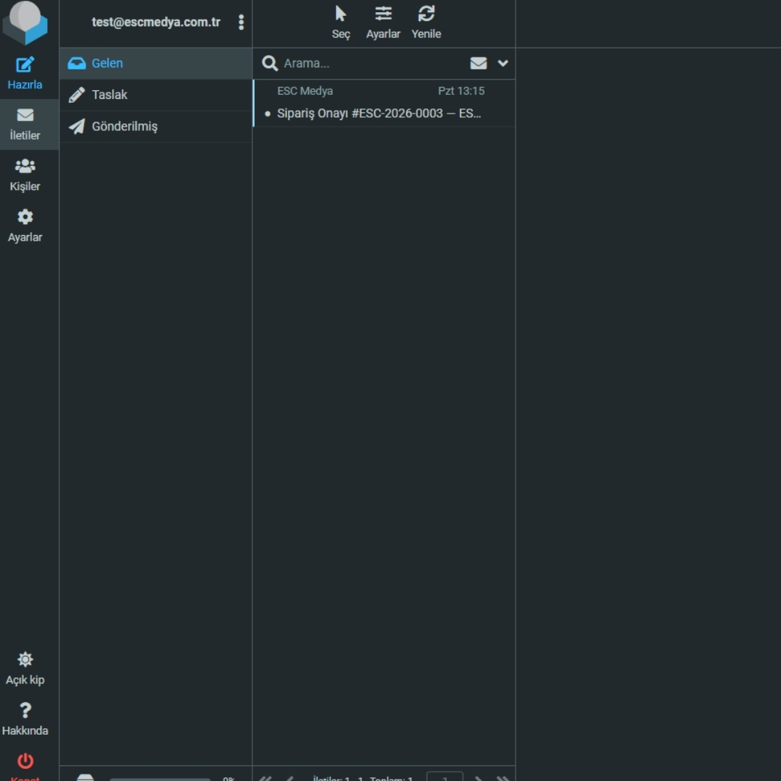Go to the İletiler mail section

(25, 124)
